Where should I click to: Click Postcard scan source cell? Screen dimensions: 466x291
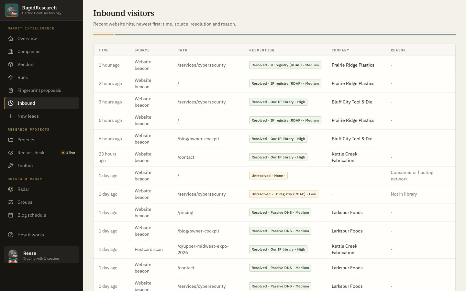click(x=149, y=249)
